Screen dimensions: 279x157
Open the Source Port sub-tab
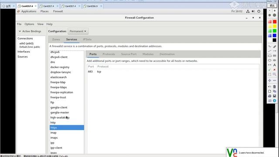(x=129, y=54)
